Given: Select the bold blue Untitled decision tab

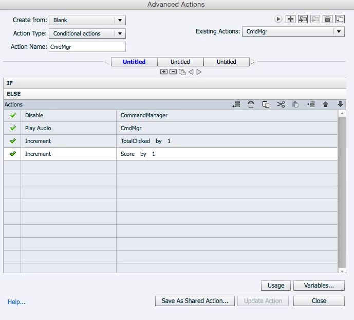Looking at the screenshot, I should click(134, 62).
